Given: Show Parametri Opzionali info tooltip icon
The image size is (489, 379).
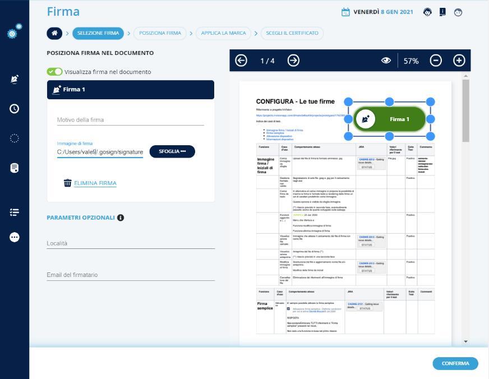Looking at the screenshot, I should click(x=121, y=218).
